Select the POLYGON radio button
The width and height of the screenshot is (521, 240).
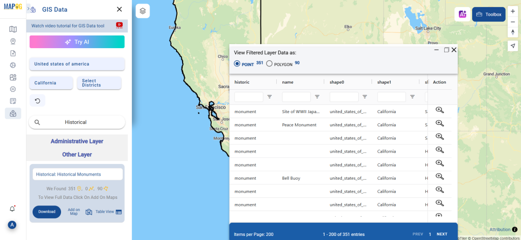click(x=270, y=64)
